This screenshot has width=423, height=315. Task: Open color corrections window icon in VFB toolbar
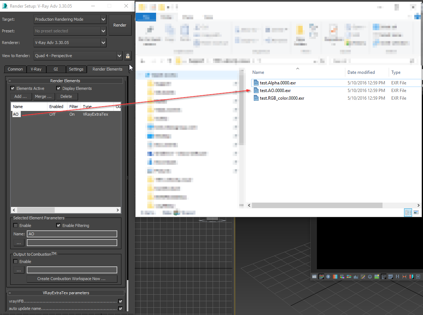[x=314, y=276]
